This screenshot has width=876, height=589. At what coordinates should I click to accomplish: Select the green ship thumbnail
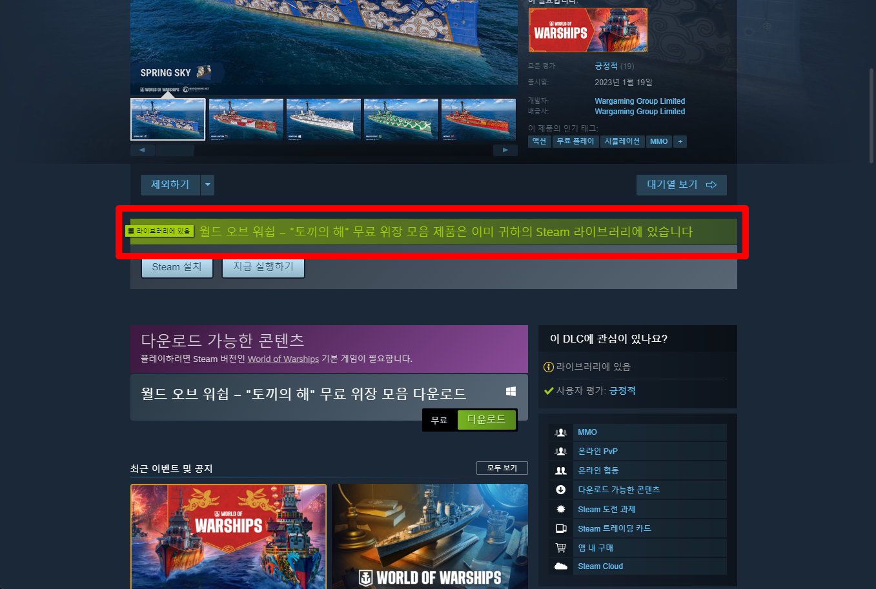[x=401, y=119]
